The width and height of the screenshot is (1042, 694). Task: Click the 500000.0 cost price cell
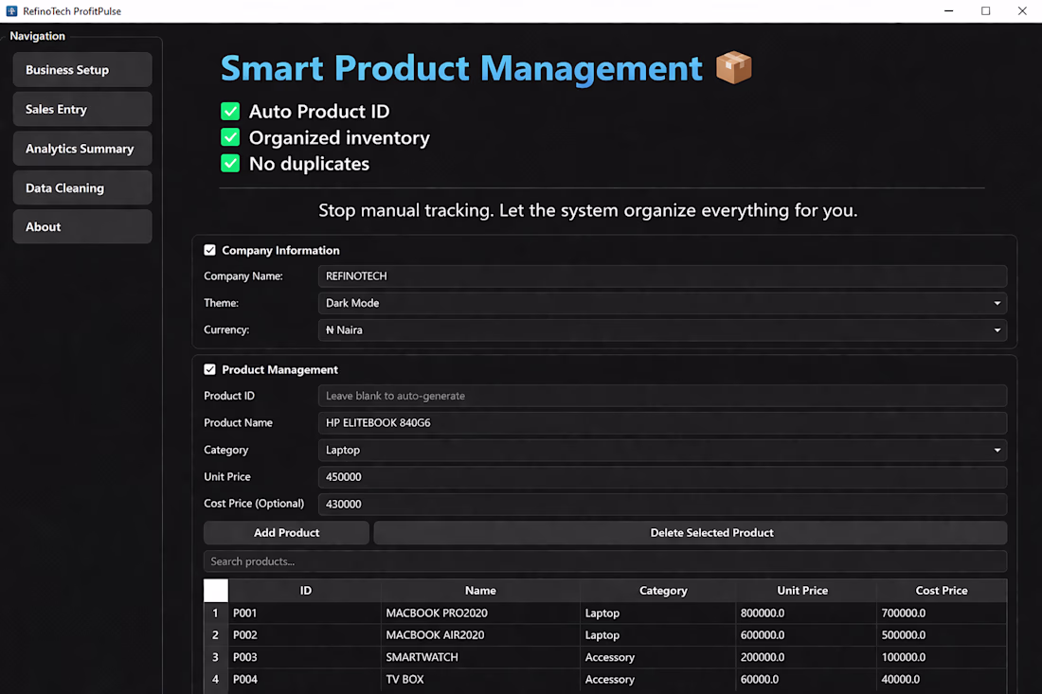pos(942,635)
